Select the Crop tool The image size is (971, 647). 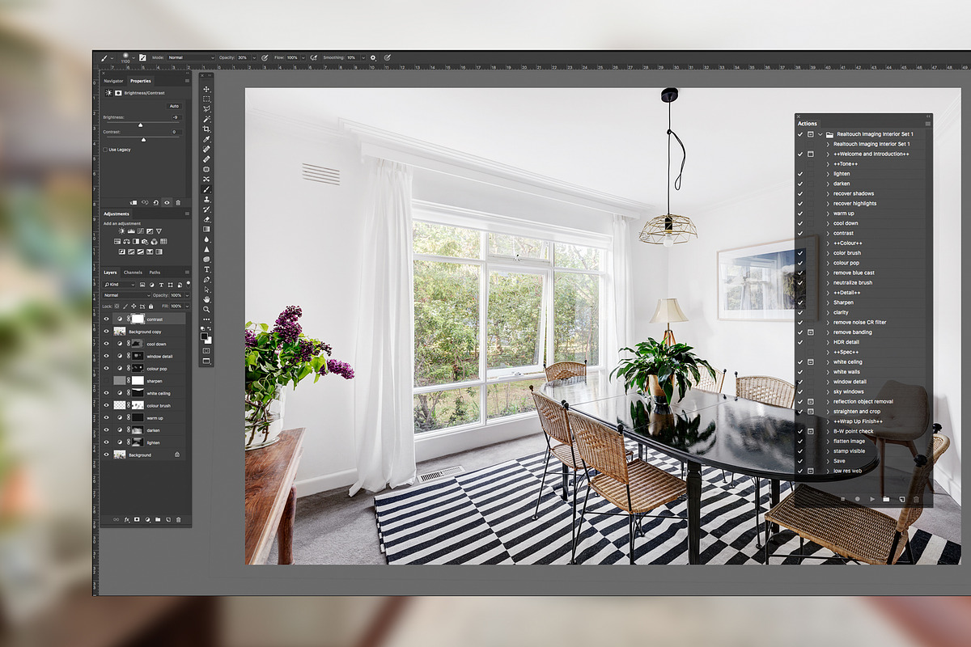click(206, 129)
